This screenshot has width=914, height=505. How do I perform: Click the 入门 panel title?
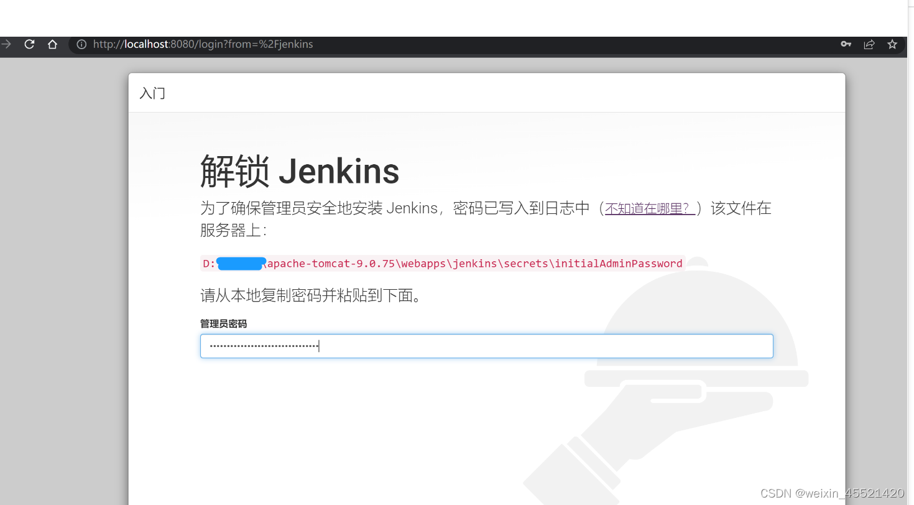click(152, 93)
